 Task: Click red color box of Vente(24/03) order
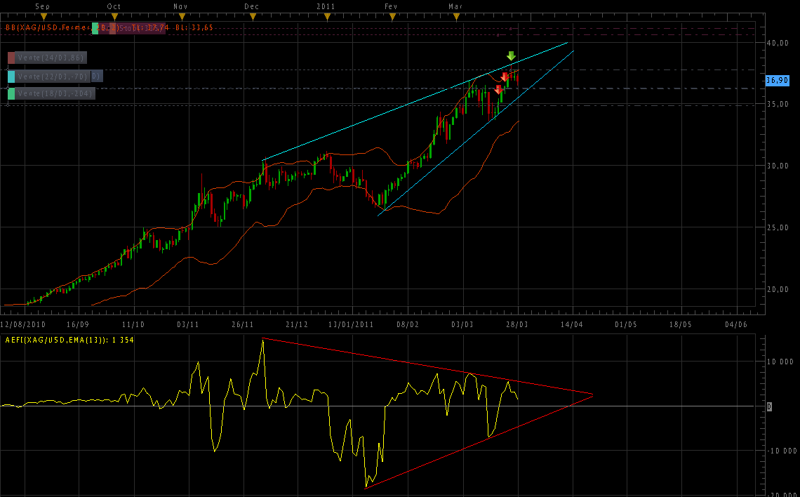(x=11, y=58)
